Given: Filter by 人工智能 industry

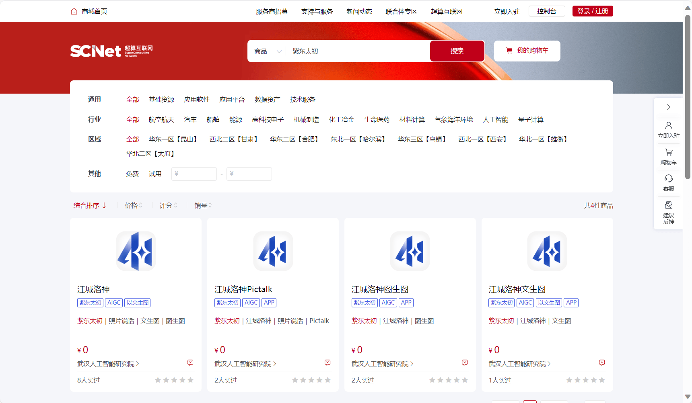Looking at the screenshot, I should coord(495,120).
